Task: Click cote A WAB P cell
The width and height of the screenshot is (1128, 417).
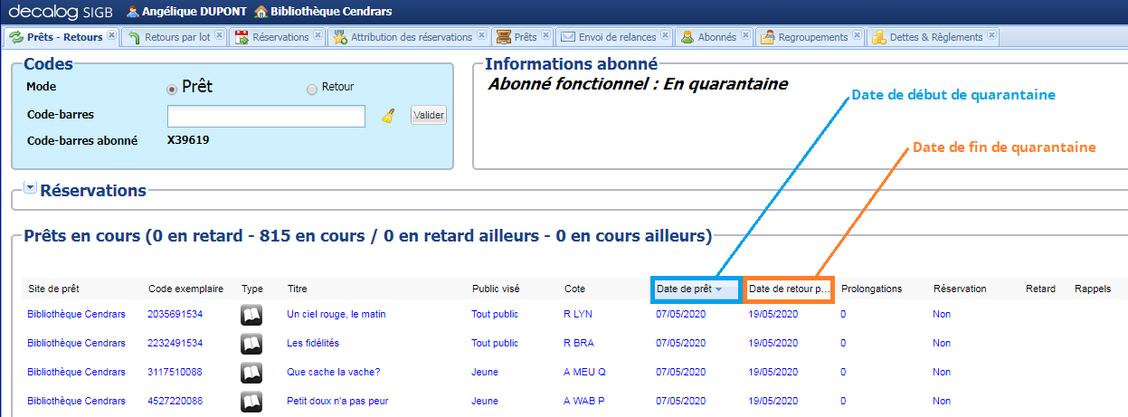Action: [584, 401]
